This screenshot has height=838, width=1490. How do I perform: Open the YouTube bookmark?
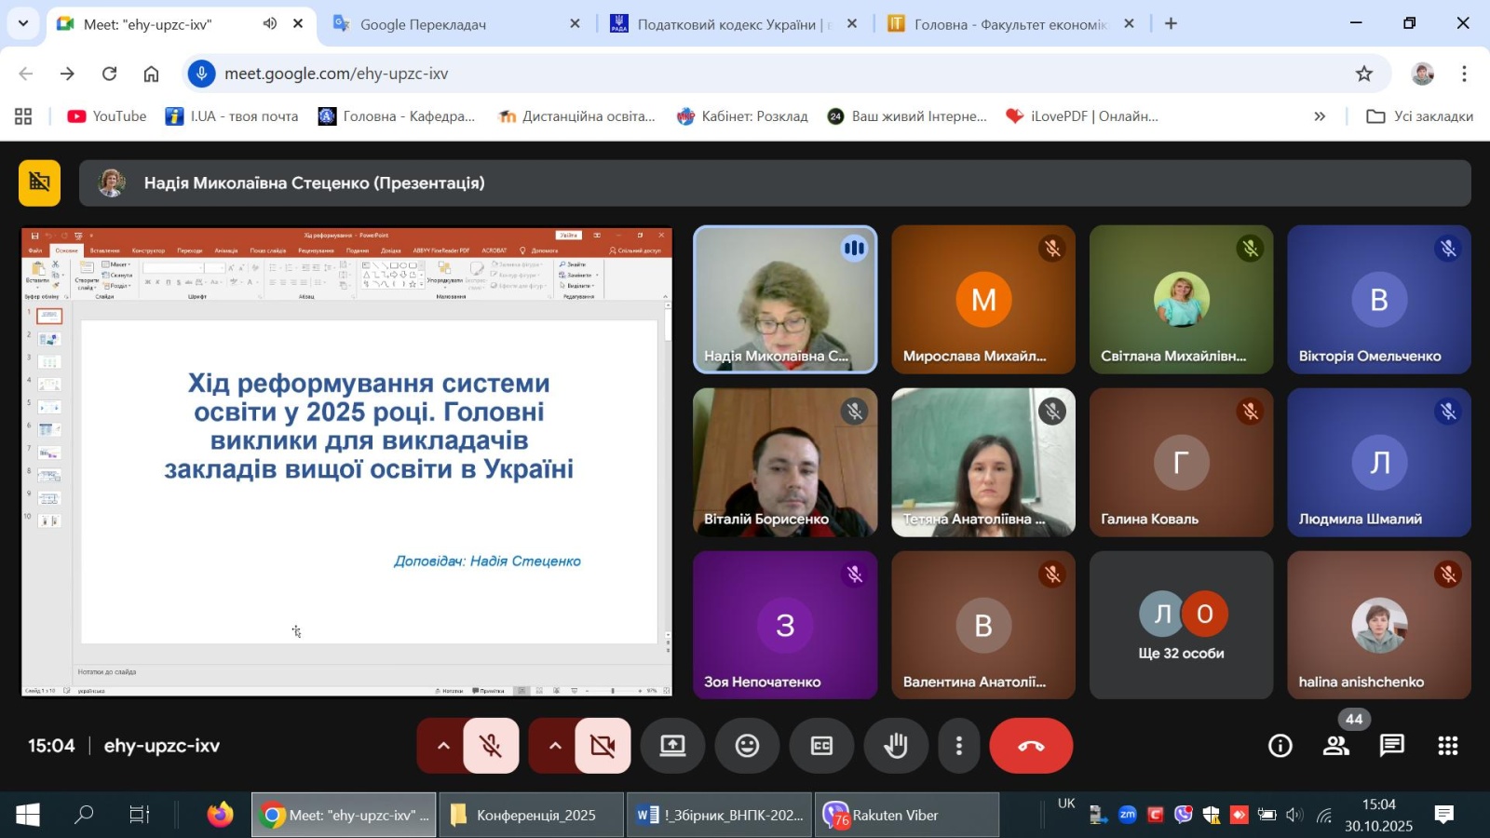tap(107, 116)
